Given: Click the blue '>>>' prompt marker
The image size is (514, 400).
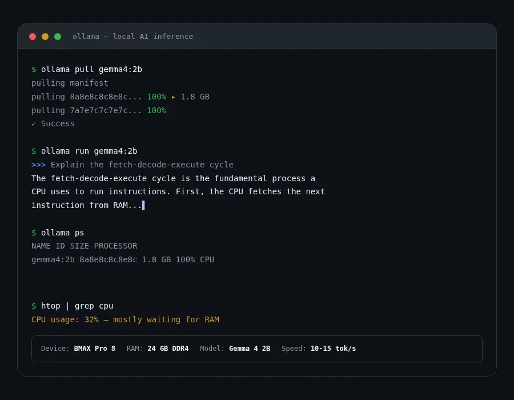Looking at the screenshot, I should point(38,165).
